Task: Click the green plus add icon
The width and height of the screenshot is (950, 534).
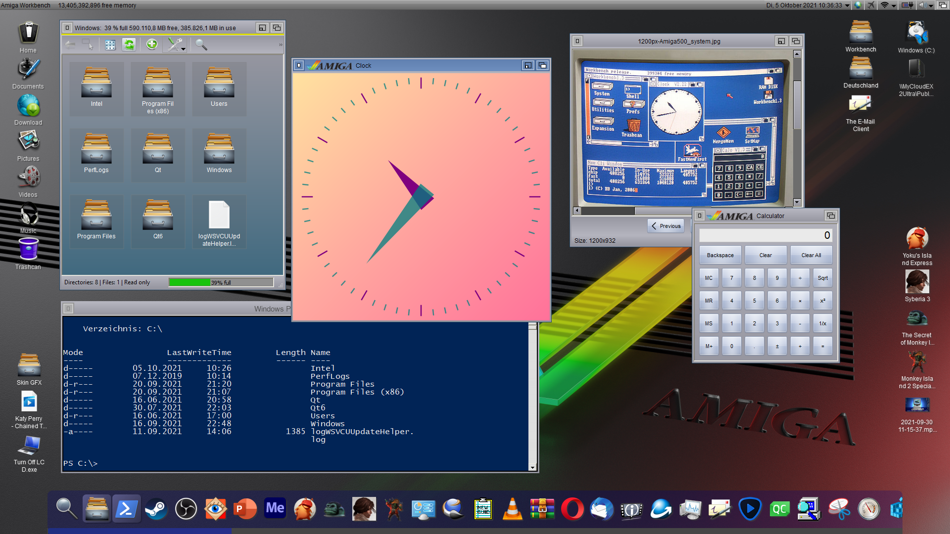Action: [x=152, y=44]
